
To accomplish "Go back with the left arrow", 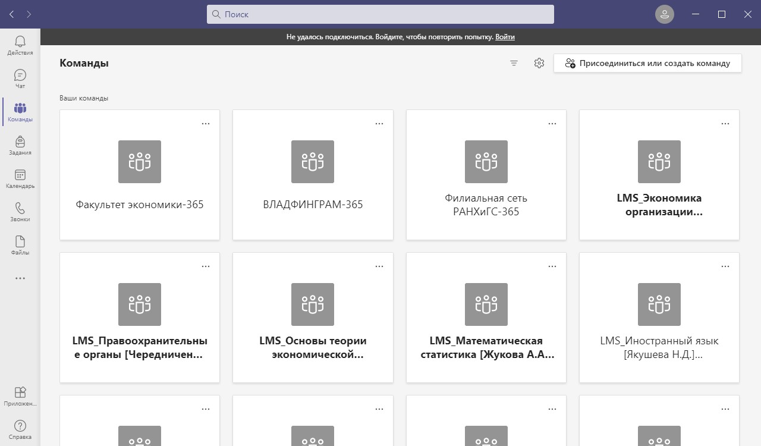I will coord(12,14).
